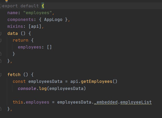Image resolution: width=162 pixels, height=118 pixels.
Task: Click the employeesData variable declaration
Action: tap(45, 82)
